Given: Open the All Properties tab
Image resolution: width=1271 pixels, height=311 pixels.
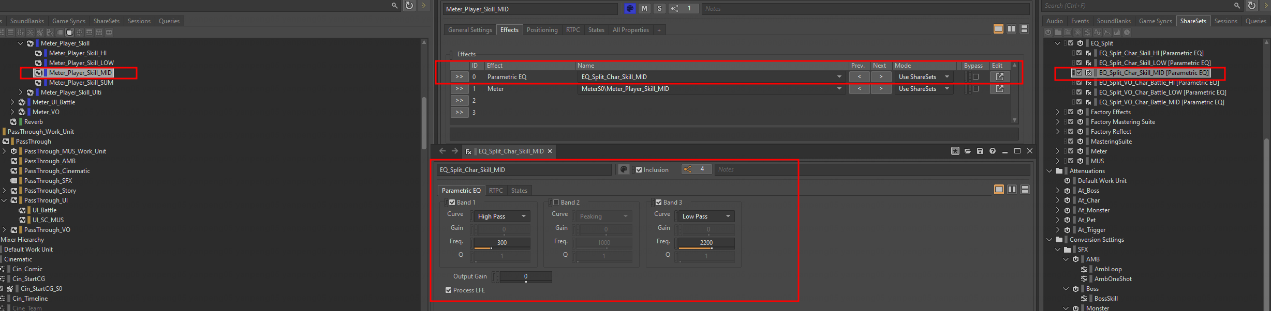Looking at the screenshot, I should point(630,29).
